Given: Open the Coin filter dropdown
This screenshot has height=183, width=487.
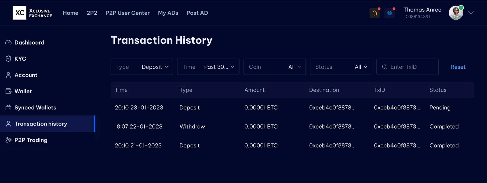Looking at the screenshot, I should click(x=274, y=67).
